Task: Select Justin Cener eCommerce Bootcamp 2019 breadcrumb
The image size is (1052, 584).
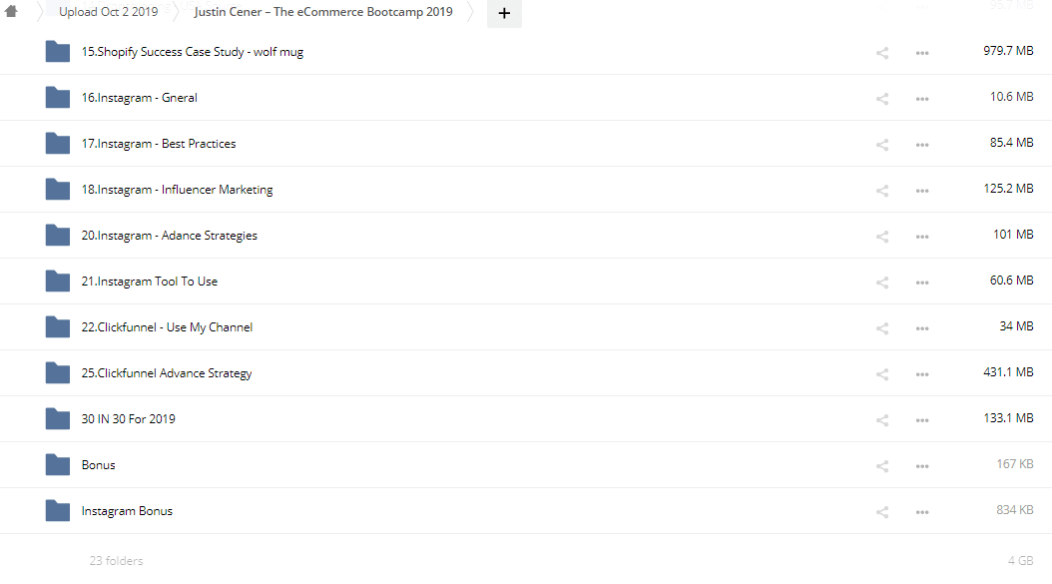Action: pyautogui.click(x=323, y=12)
